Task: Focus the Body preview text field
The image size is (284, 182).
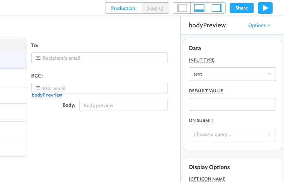Action: click(x=123, y=105)
